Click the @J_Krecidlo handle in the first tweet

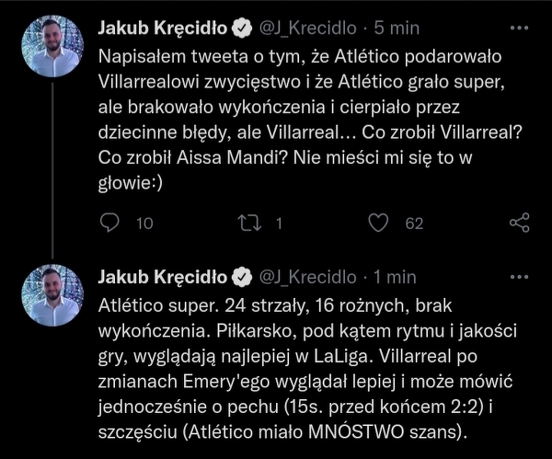tap(306, 29)
